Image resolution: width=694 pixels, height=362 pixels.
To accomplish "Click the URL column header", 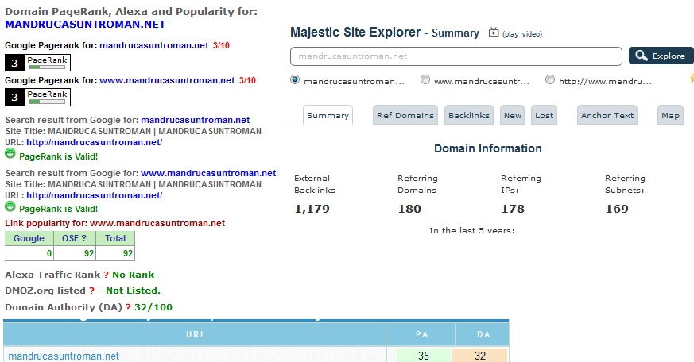I will pos(196,334).
